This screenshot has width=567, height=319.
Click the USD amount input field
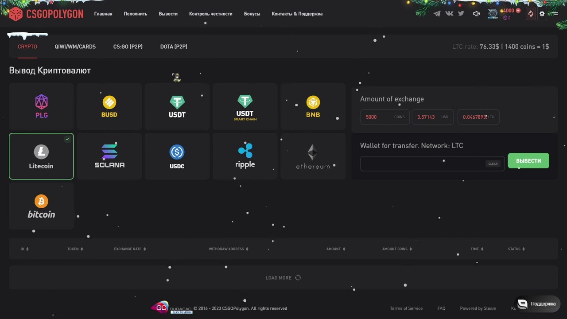(433, 117)
